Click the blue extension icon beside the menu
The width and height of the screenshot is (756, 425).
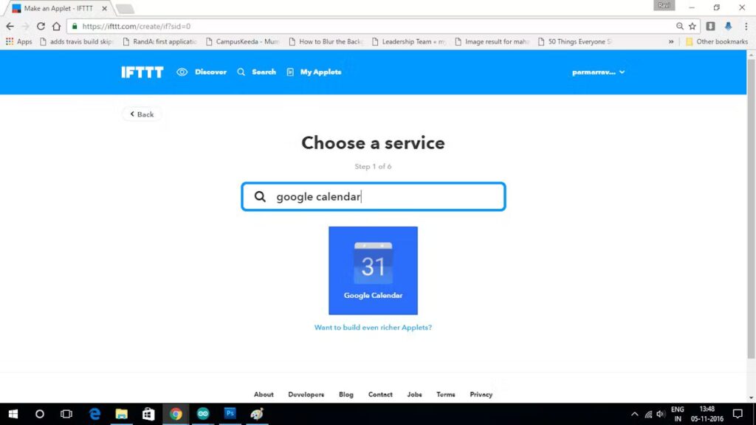[728, 26]
